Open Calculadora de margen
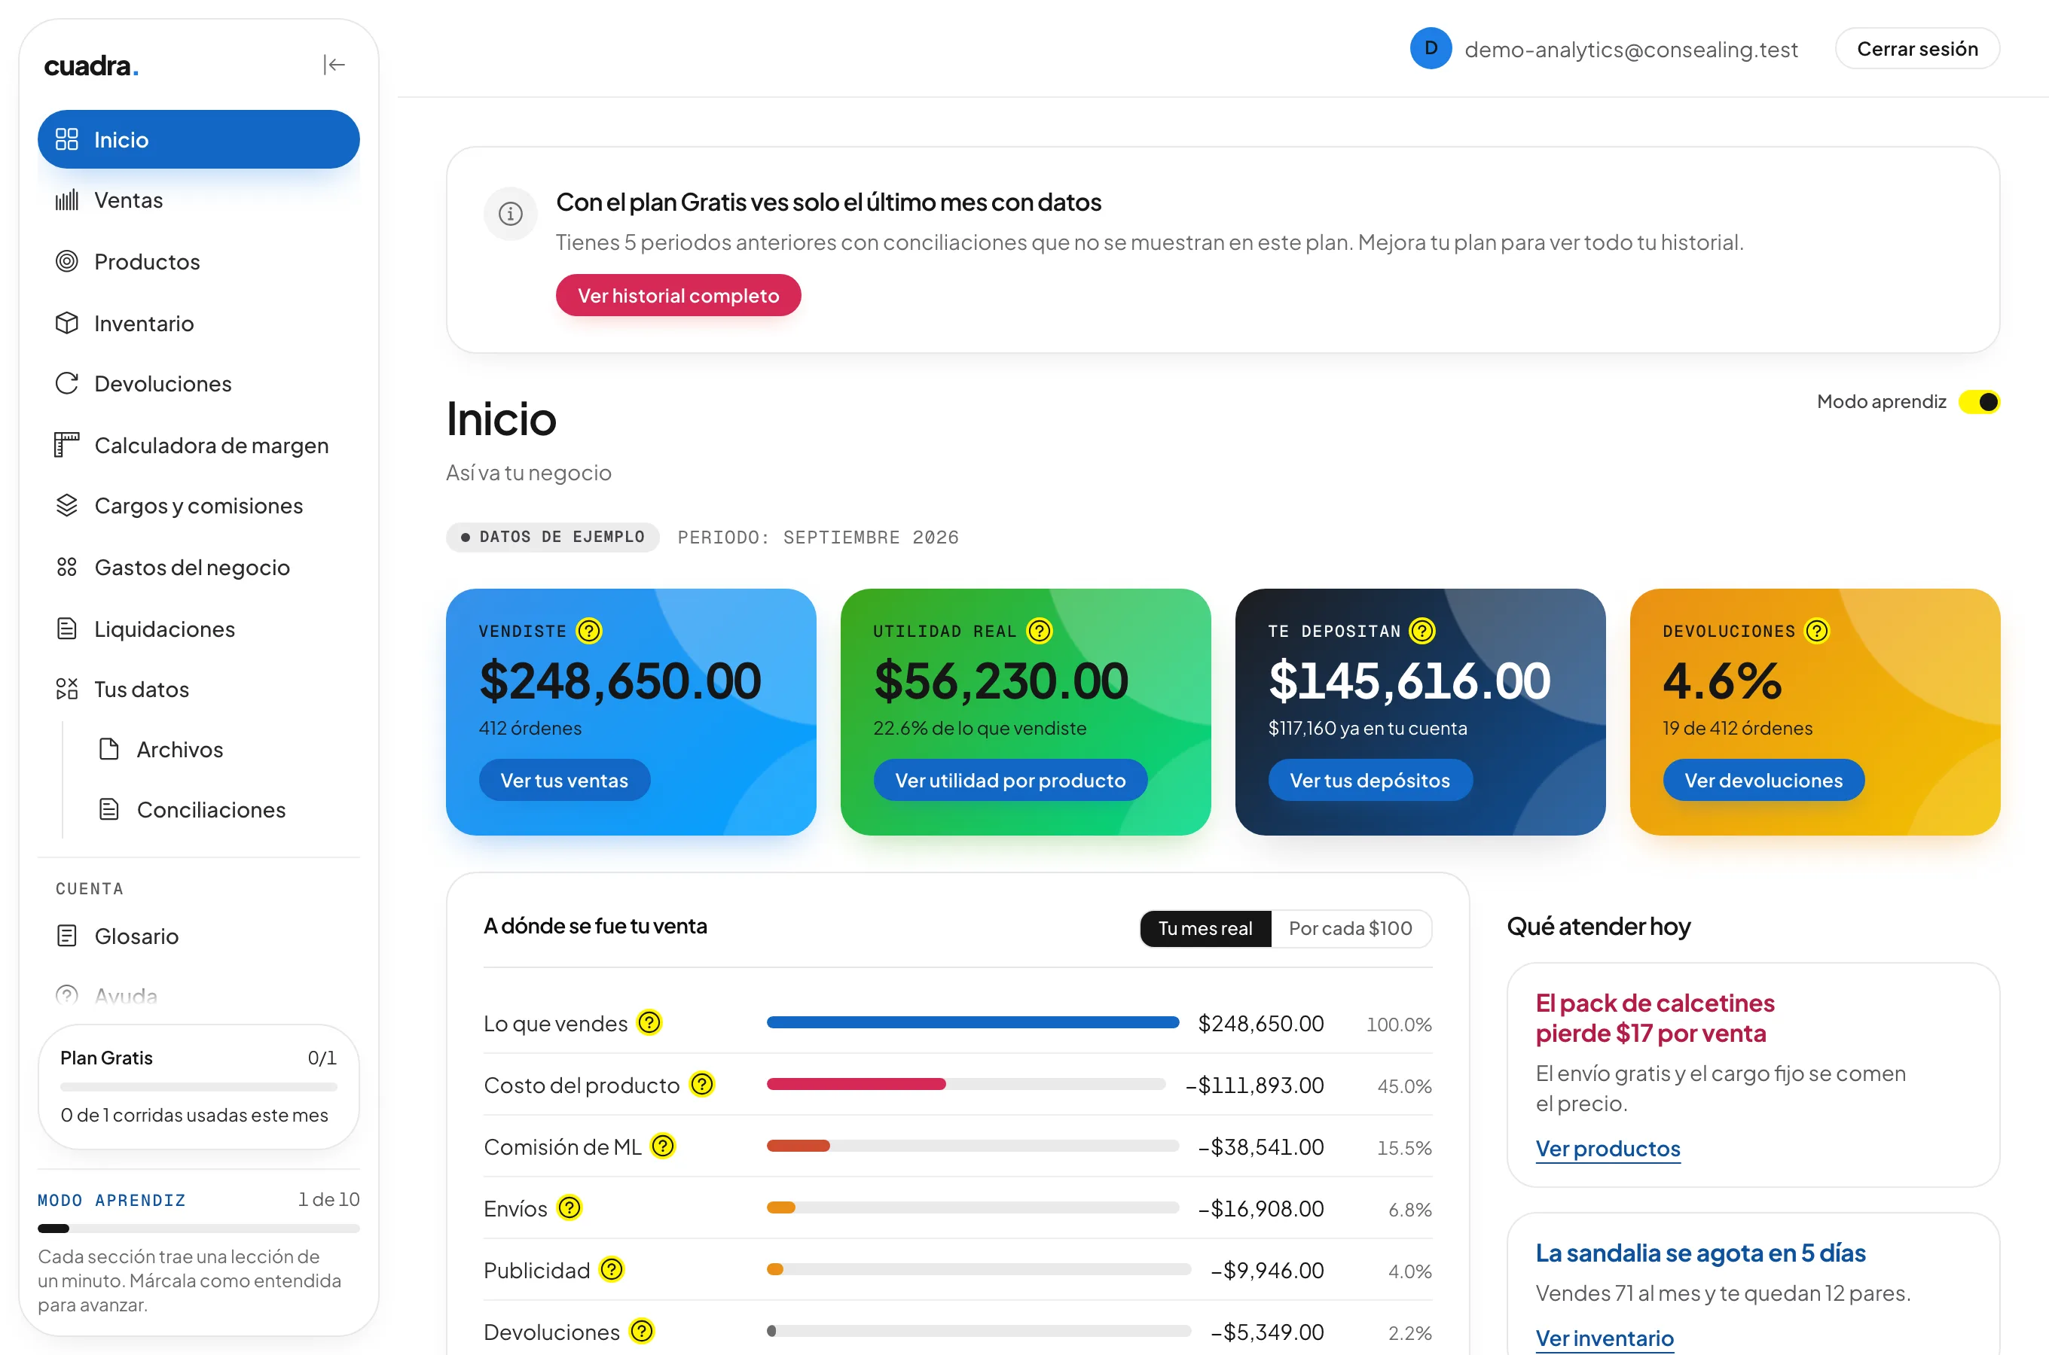The image size is (2049, 1355). pos(199,445)
